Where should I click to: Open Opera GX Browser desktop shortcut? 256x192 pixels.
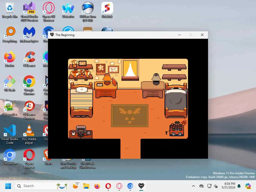[x=49, y=12]
